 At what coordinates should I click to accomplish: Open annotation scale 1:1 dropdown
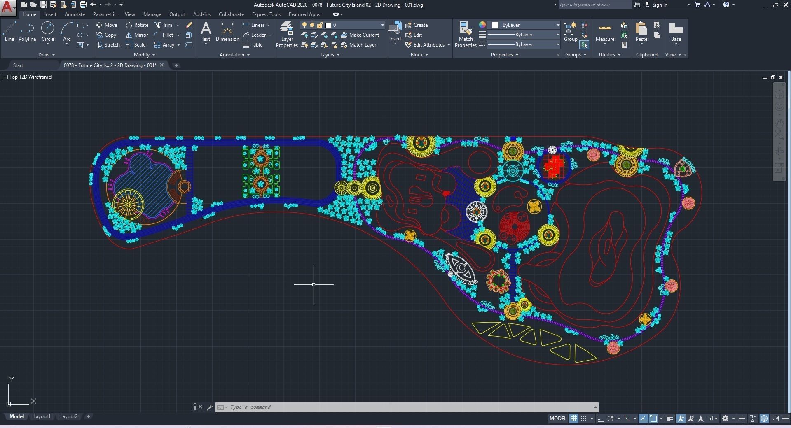tap(713, 419)
